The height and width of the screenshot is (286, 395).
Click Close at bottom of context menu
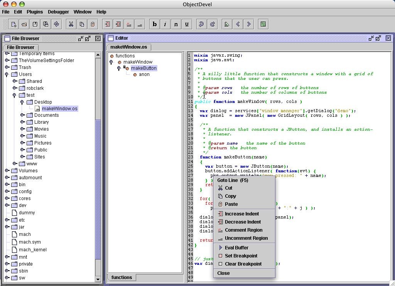tap(223, 273)
